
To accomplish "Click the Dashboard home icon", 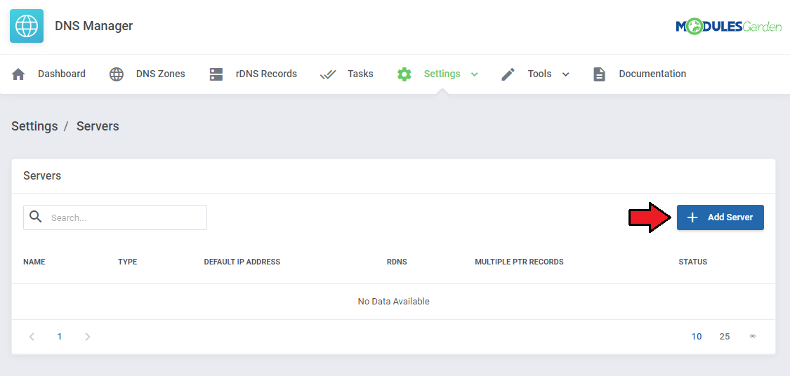I will (18, 74).
